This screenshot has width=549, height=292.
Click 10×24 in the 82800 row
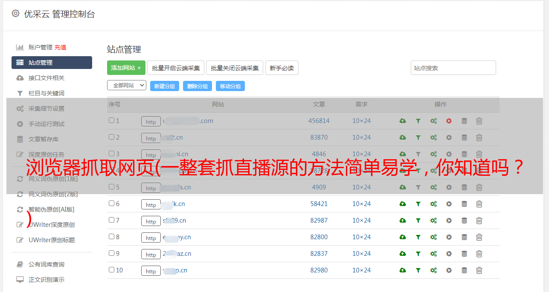(361, 237)
